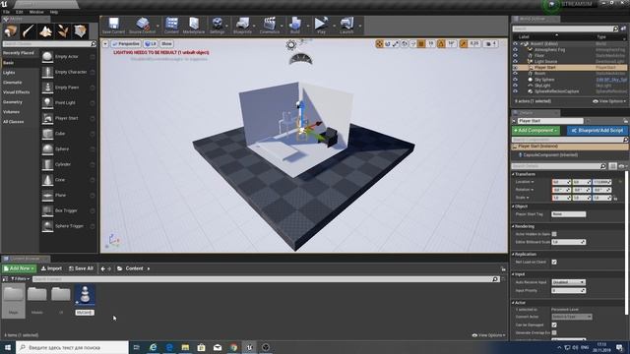Open the Perspective view dropdown

coord(126,43)
